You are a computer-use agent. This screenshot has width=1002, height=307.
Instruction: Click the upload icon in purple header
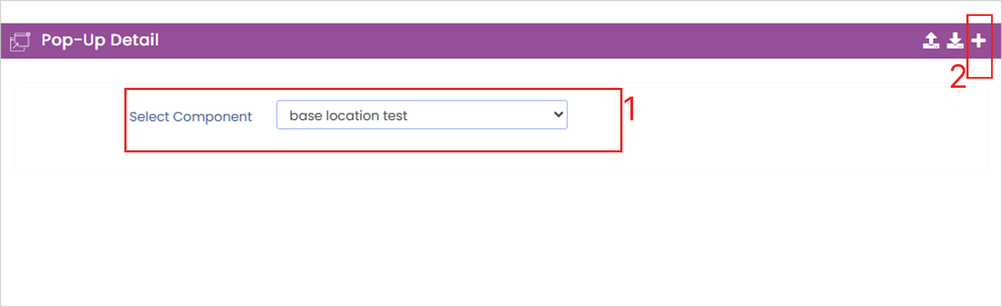(x=931, y=41)
